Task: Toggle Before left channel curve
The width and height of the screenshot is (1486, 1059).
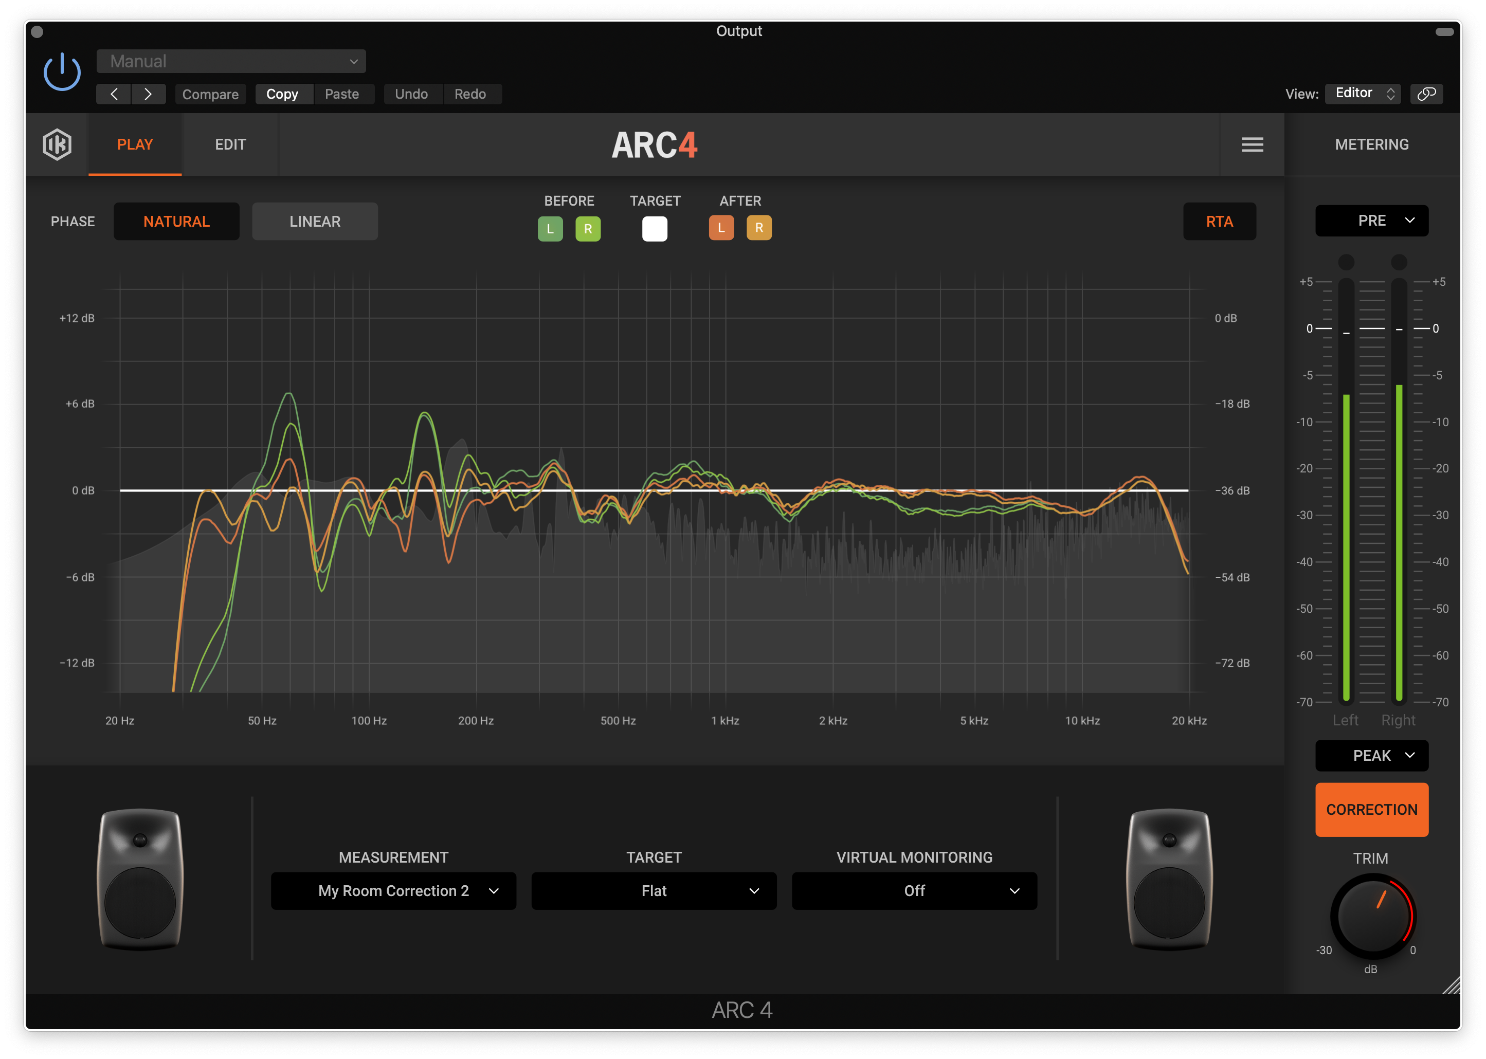Action: tap(550, 229)
